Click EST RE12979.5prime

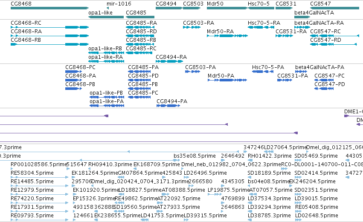40,194
